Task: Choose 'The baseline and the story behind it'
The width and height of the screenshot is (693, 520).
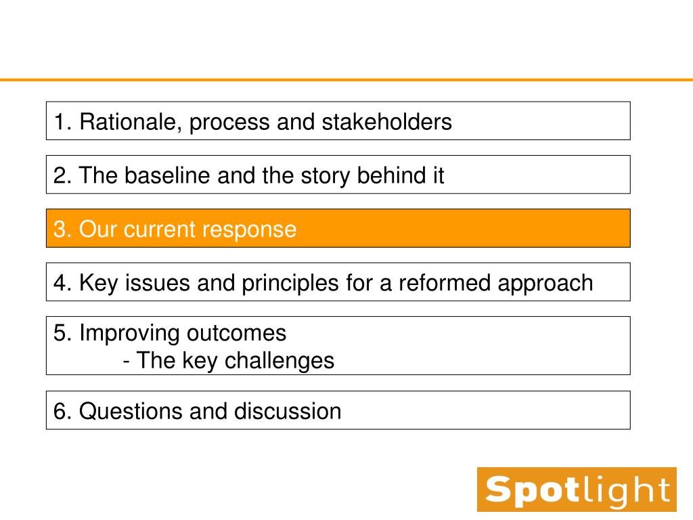Action: (x=338, y=174)
